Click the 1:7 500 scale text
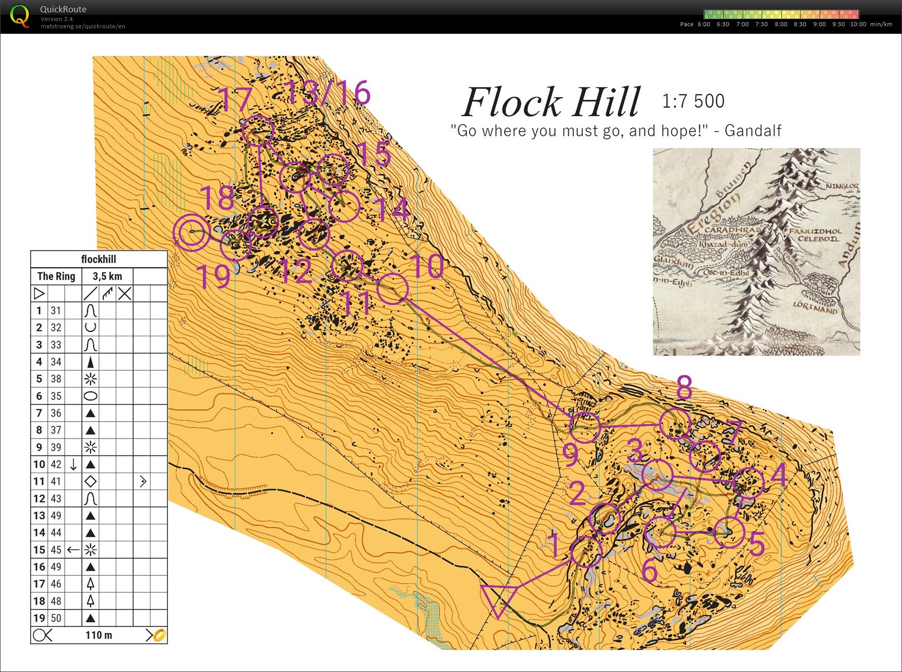 (x=693, y=101)
